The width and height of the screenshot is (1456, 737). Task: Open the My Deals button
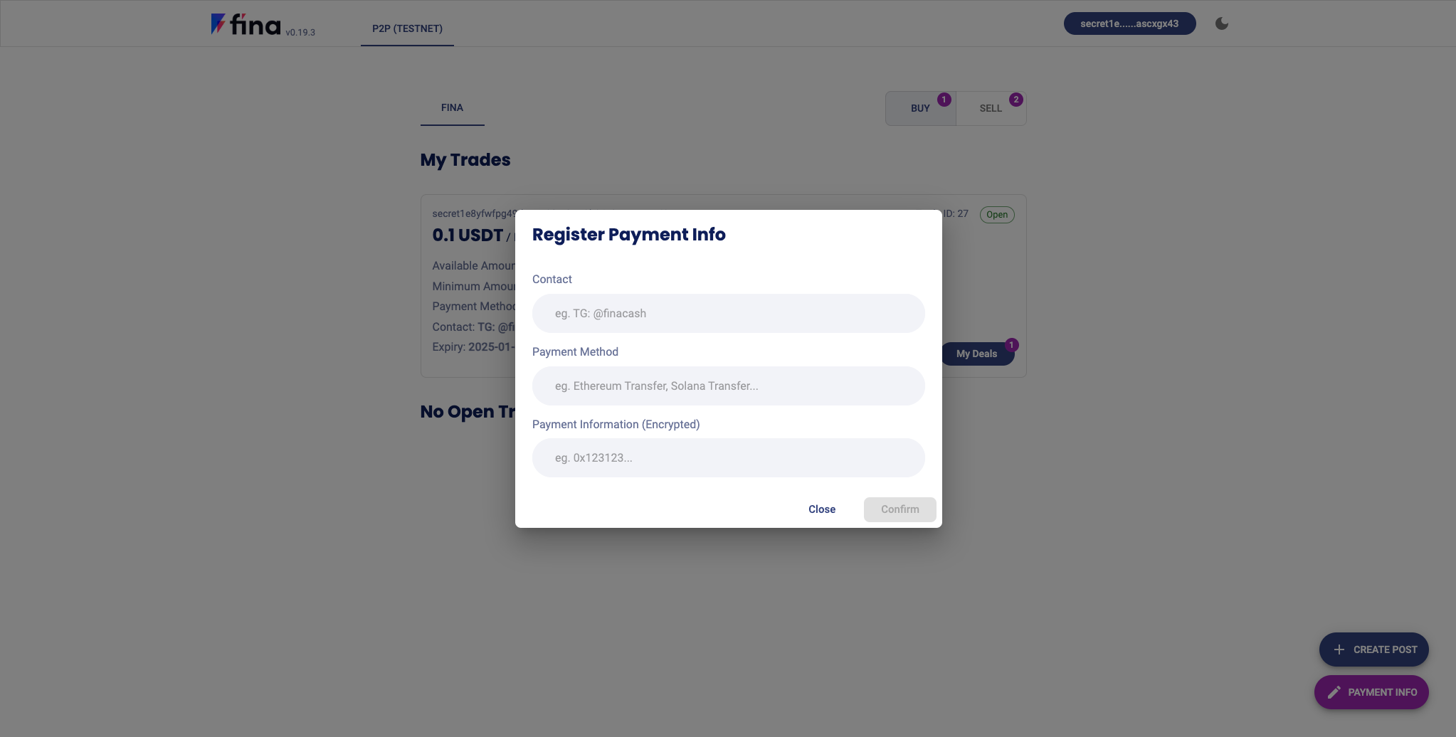(976, 354)
